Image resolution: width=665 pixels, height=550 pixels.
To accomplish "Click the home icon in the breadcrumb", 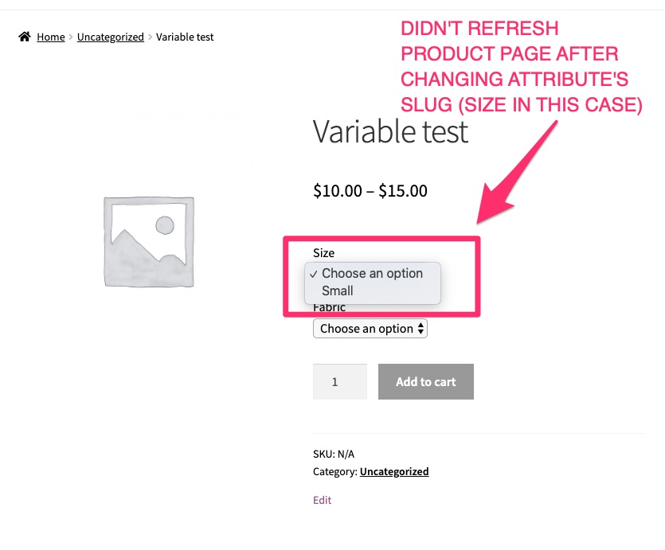I will 25,37.
